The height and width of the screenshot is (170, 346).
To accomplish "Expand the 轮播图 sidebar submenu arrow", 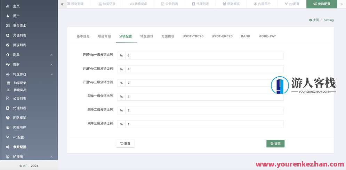I will [51, 157].
